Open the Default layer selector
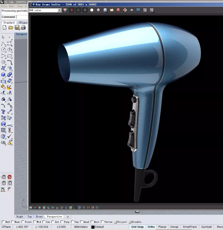 tap(99, 227)
